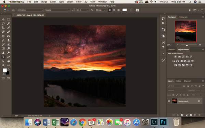Select the Hand tool
Viewport: 205px width, 128px height.
coord(9,61)
